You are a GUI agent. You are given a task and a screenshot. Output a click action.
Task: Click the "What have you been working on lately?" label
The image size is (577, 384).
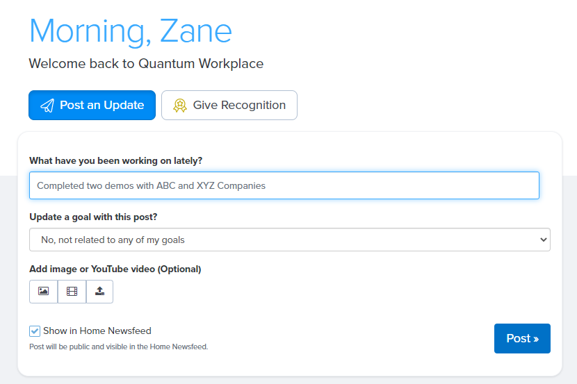[x=116, y=160]
